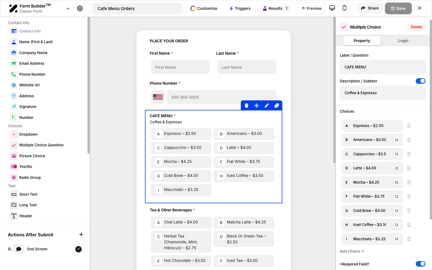Open the form settings gear

(80, 8)
